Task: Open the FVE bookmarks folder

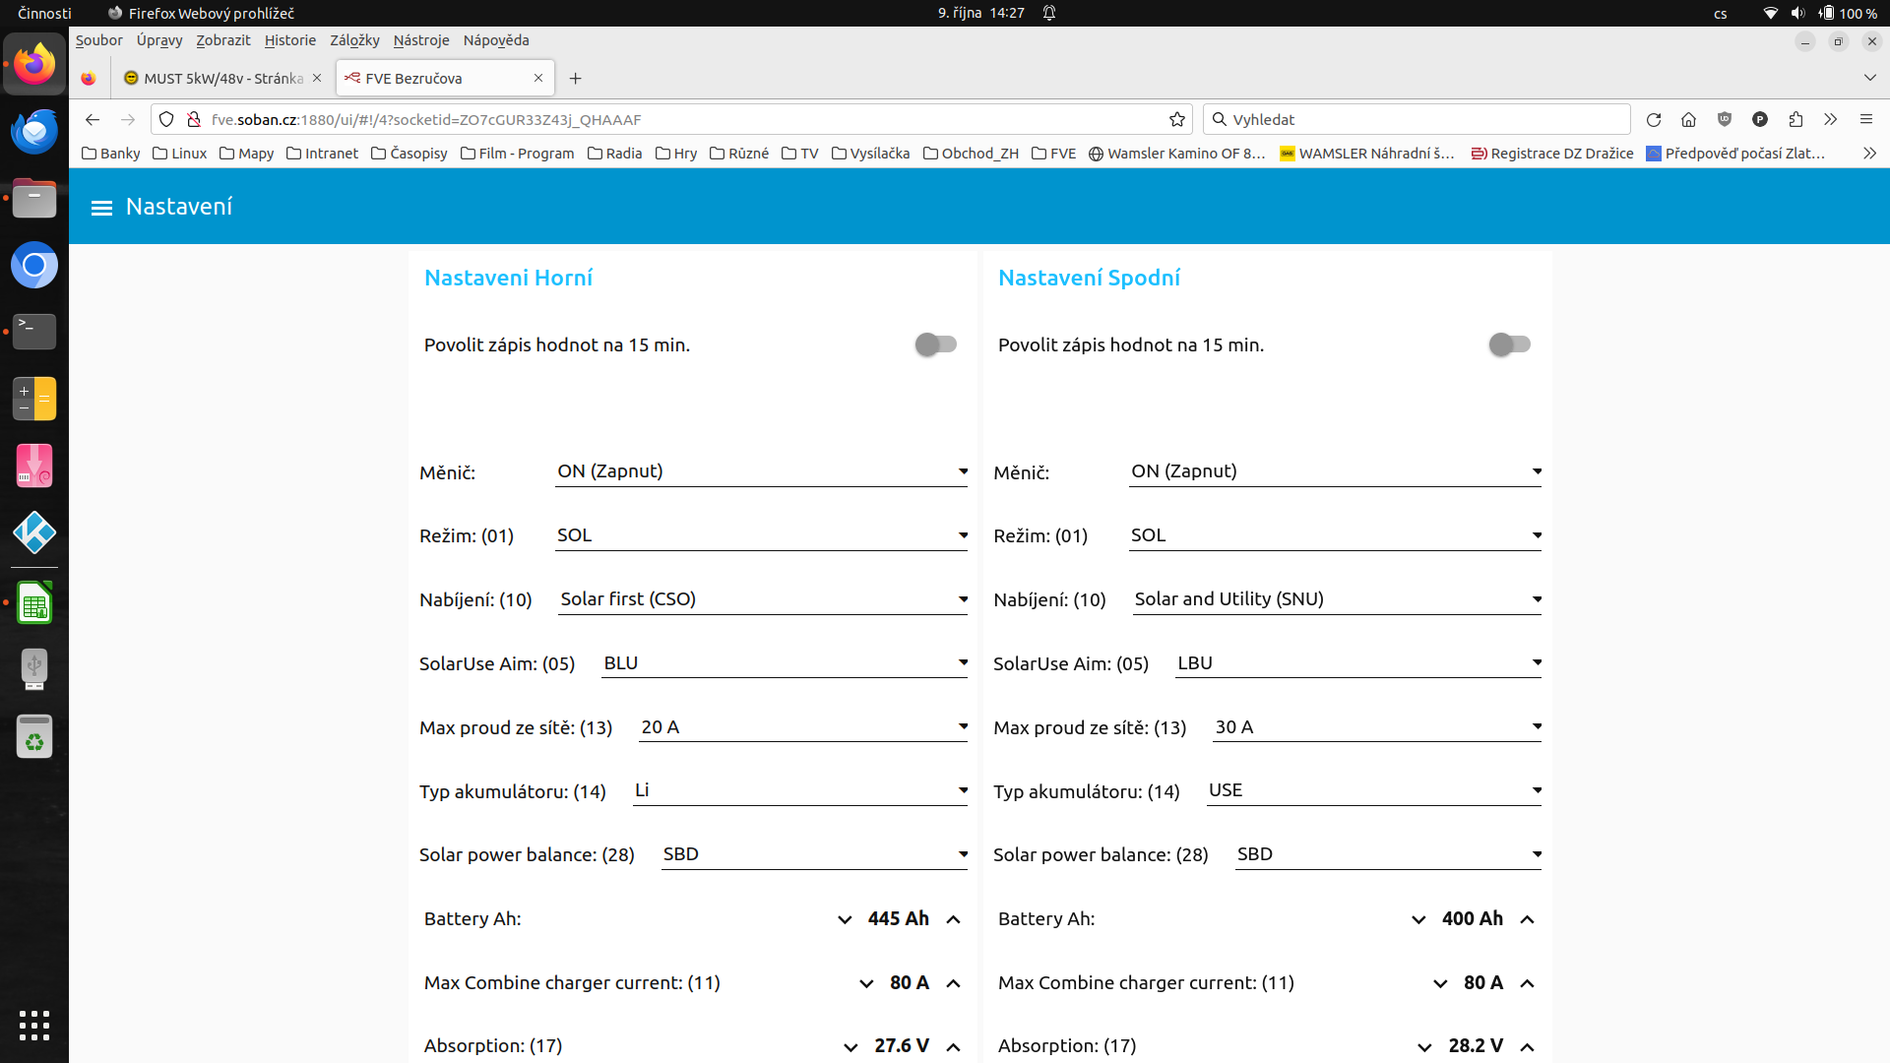Action: coord(1053,154)
